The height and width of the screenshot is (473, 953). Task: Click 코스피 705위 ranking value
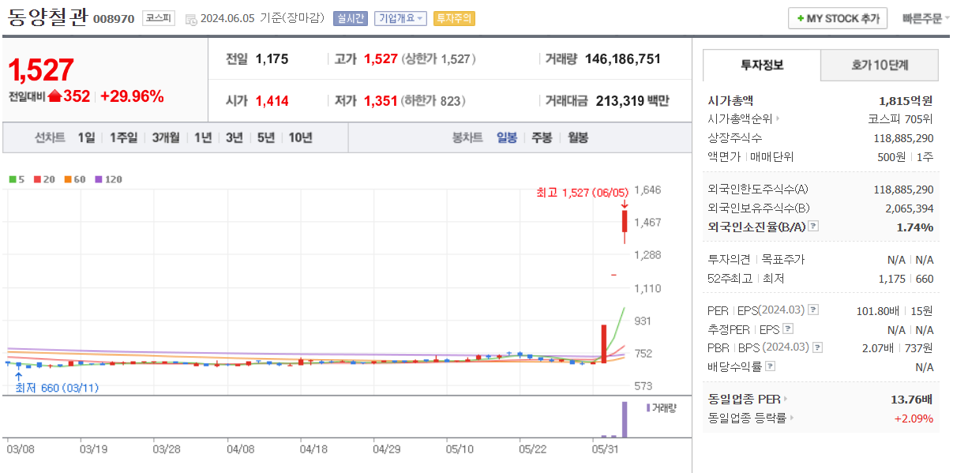[x=900, y=119]
